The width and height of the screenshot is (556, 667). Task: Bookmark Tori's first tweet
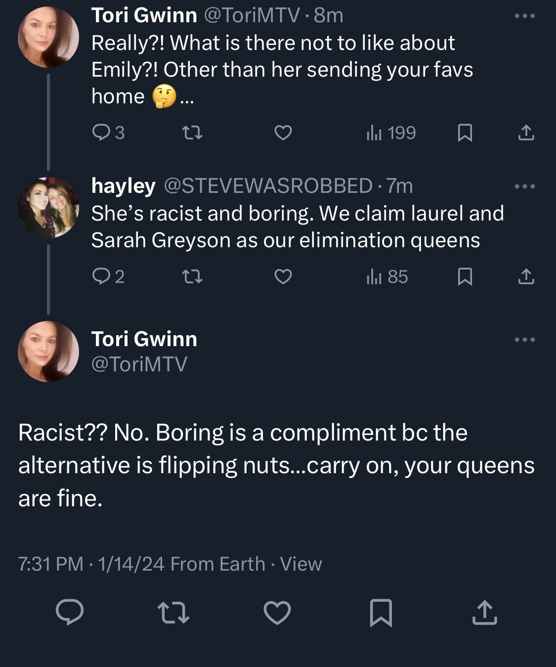tap(465, 133)
